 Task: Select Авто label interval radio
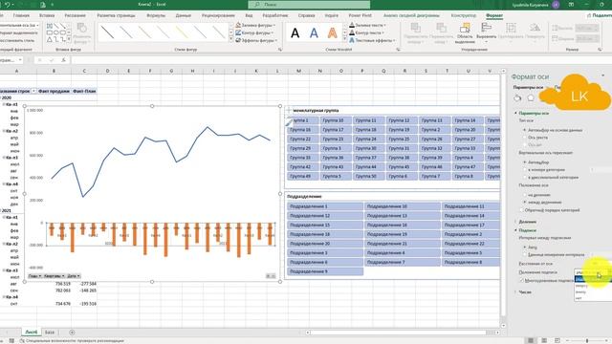[525, 247]
